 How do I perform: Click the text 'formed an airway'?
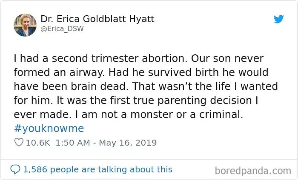59,72
